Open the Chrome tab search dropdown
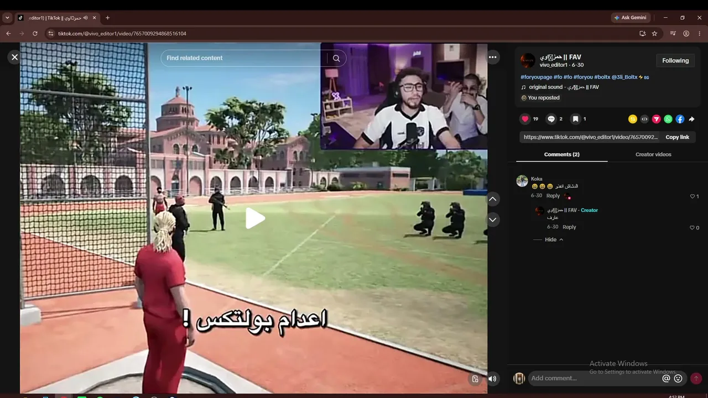Screen dimensions: 708x398 pyautogui.click(x=7, y=18)
